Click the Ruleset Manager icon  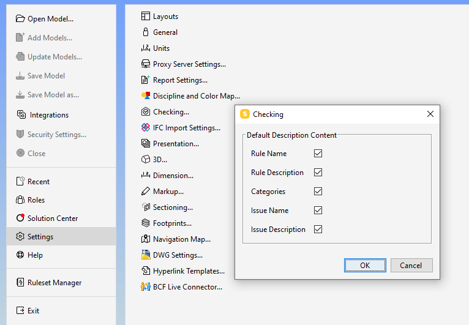tap(20, 282)
